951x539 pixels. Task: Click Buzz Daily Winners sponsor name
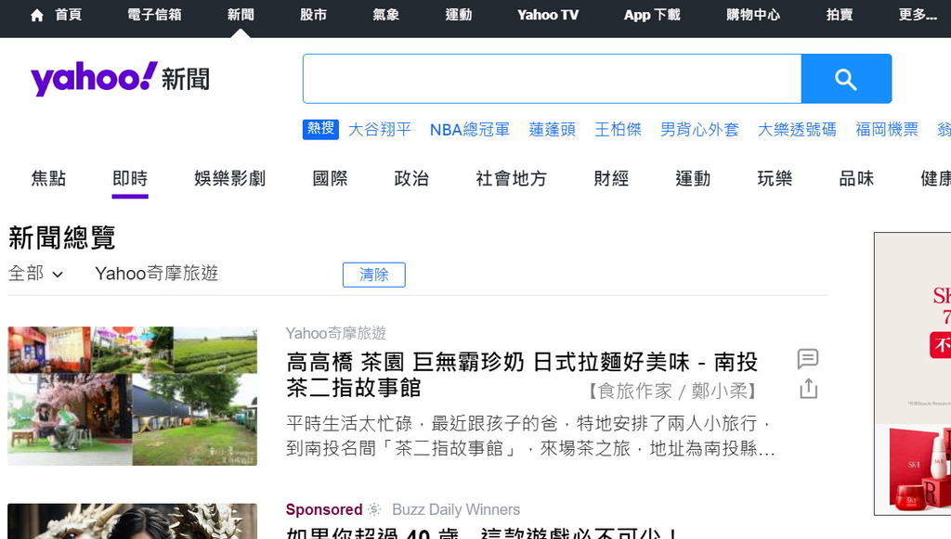pos(456,509)
